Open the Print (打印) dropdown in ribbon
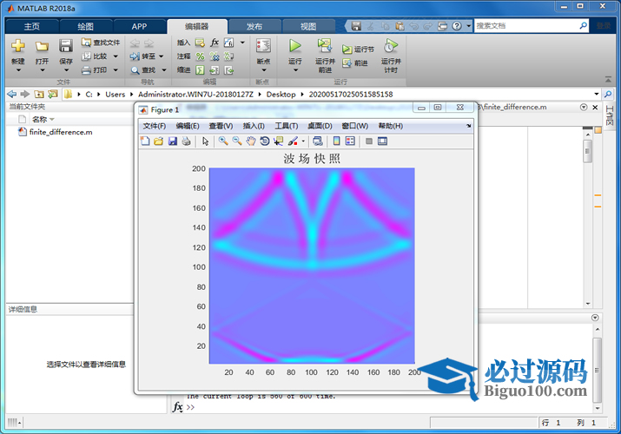Screen dimensions: 621x434 116,70
